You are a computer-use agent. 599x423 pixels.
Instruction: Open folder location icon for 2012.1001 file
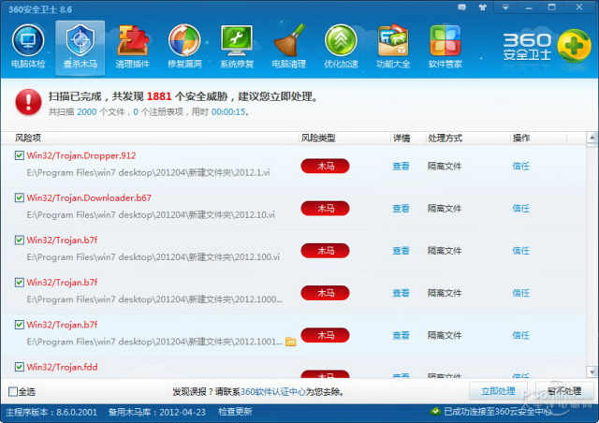pos(290,342)
